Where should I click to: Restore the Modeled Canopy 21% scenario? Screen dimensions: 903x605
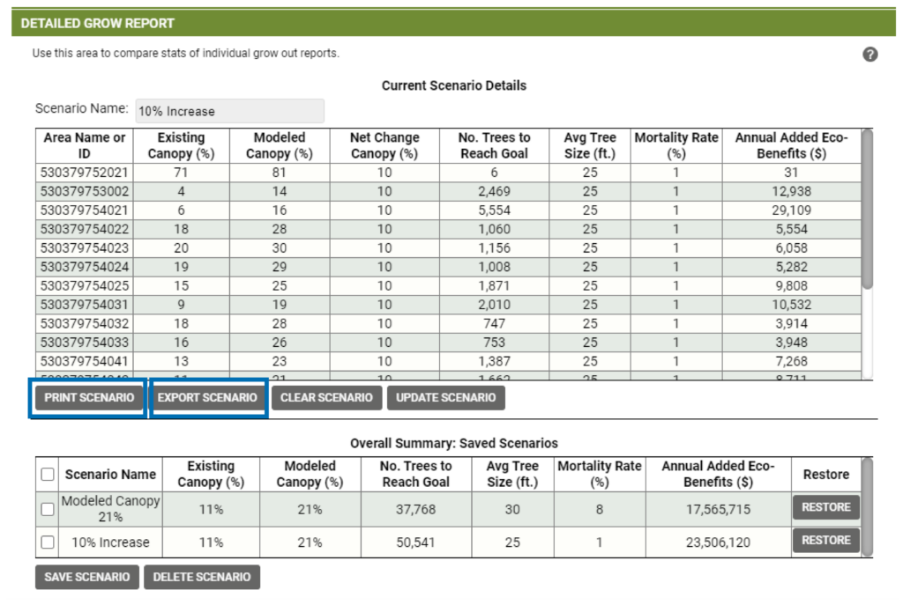tap(825, 507)
